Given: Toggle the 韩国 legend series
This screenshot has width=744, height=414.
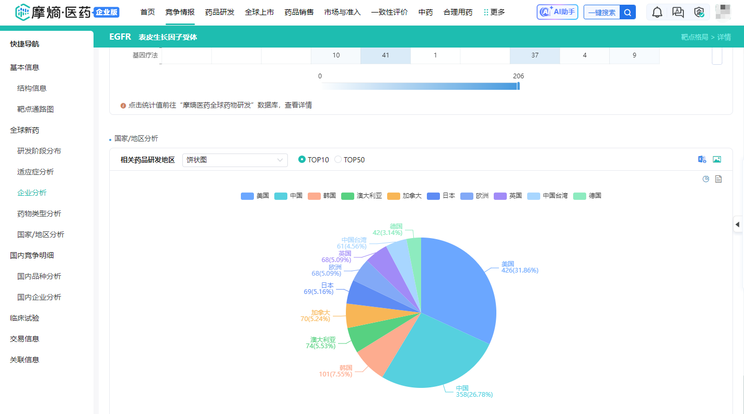Looking at the screenshot, I should click(322, 196).
